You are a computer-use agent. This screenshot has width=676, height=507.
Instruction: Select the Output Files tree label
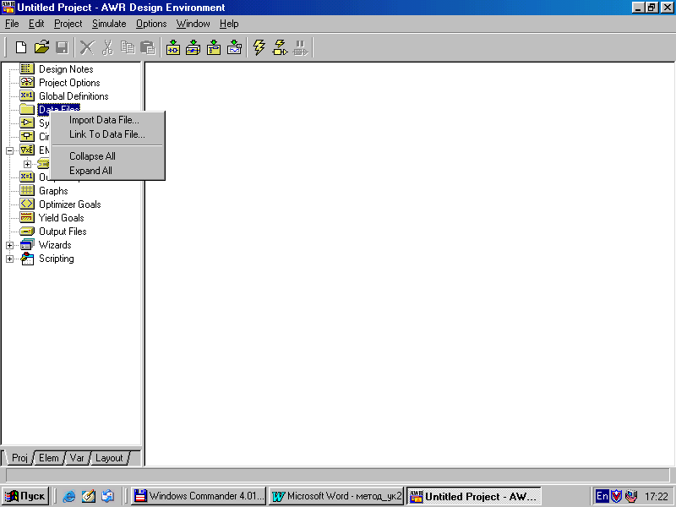(x=63, y=231)
